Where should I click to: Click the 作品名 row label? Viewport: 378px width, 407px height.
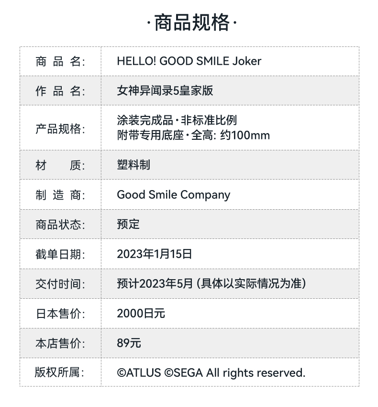[60, 91]
